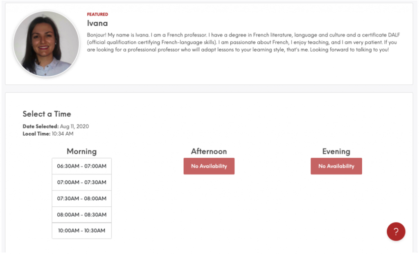419x256 pixels.
Task: Select the 06:30AM - 07:00AM time slot
Action: (81, 166)
